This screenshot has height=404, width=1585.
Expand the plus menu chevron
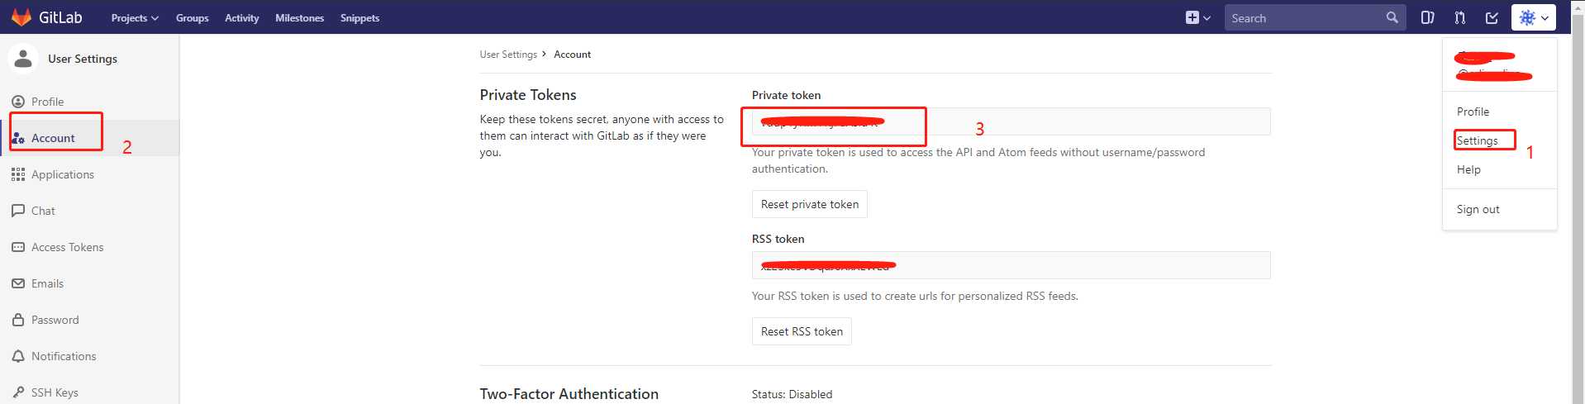[x=1207, y=18]
